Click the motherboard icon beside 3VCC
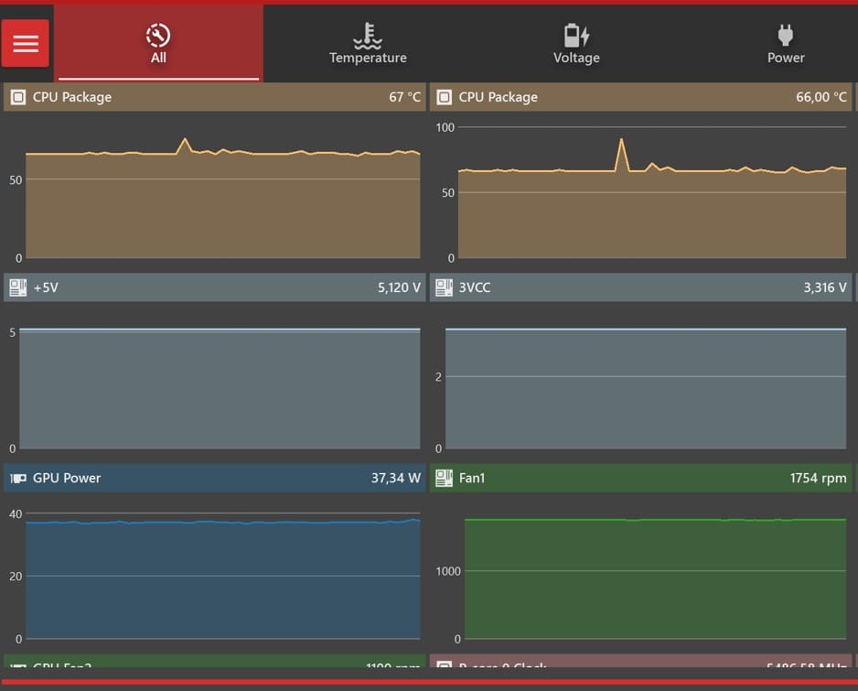Screen dimensions: 858x691 [444, 287]
